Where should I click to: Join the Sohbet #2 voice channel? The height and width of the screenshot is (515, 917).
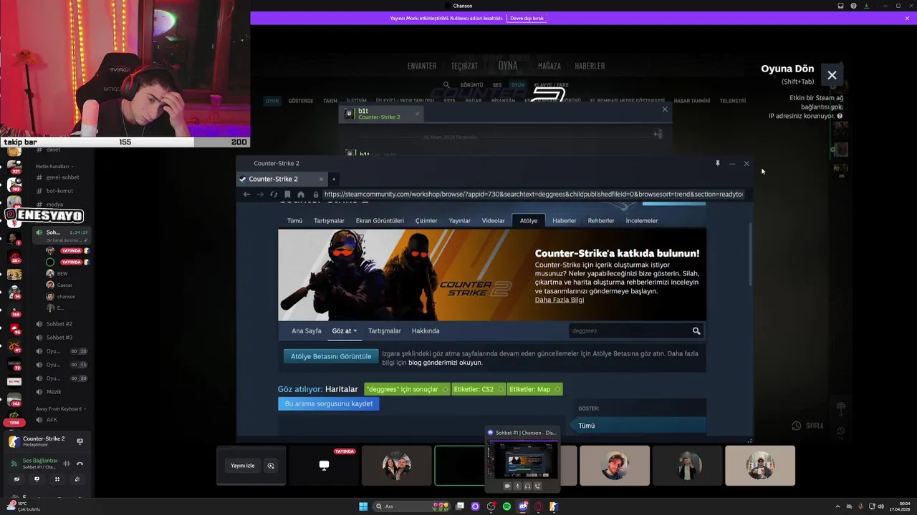(59, 324)
